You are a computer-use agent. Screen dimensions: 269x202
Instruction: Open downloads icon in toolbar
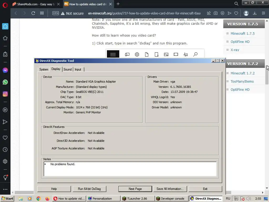(x=255, y=13)
